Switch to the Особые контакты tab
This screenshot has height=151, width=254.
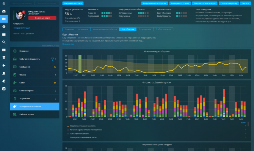(163, 29)
